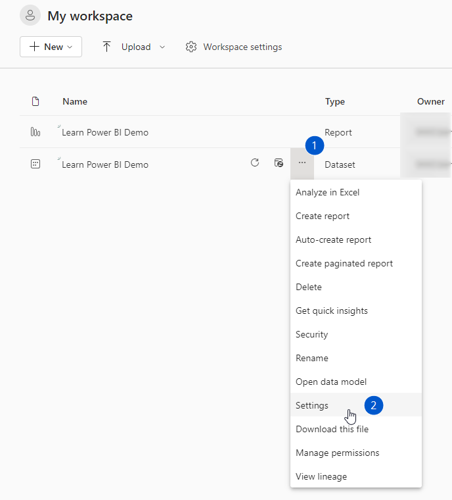This screenshot has width=452, height=500.
Task: Sort by the Owner column header
Action: click(x=431, y=101)
